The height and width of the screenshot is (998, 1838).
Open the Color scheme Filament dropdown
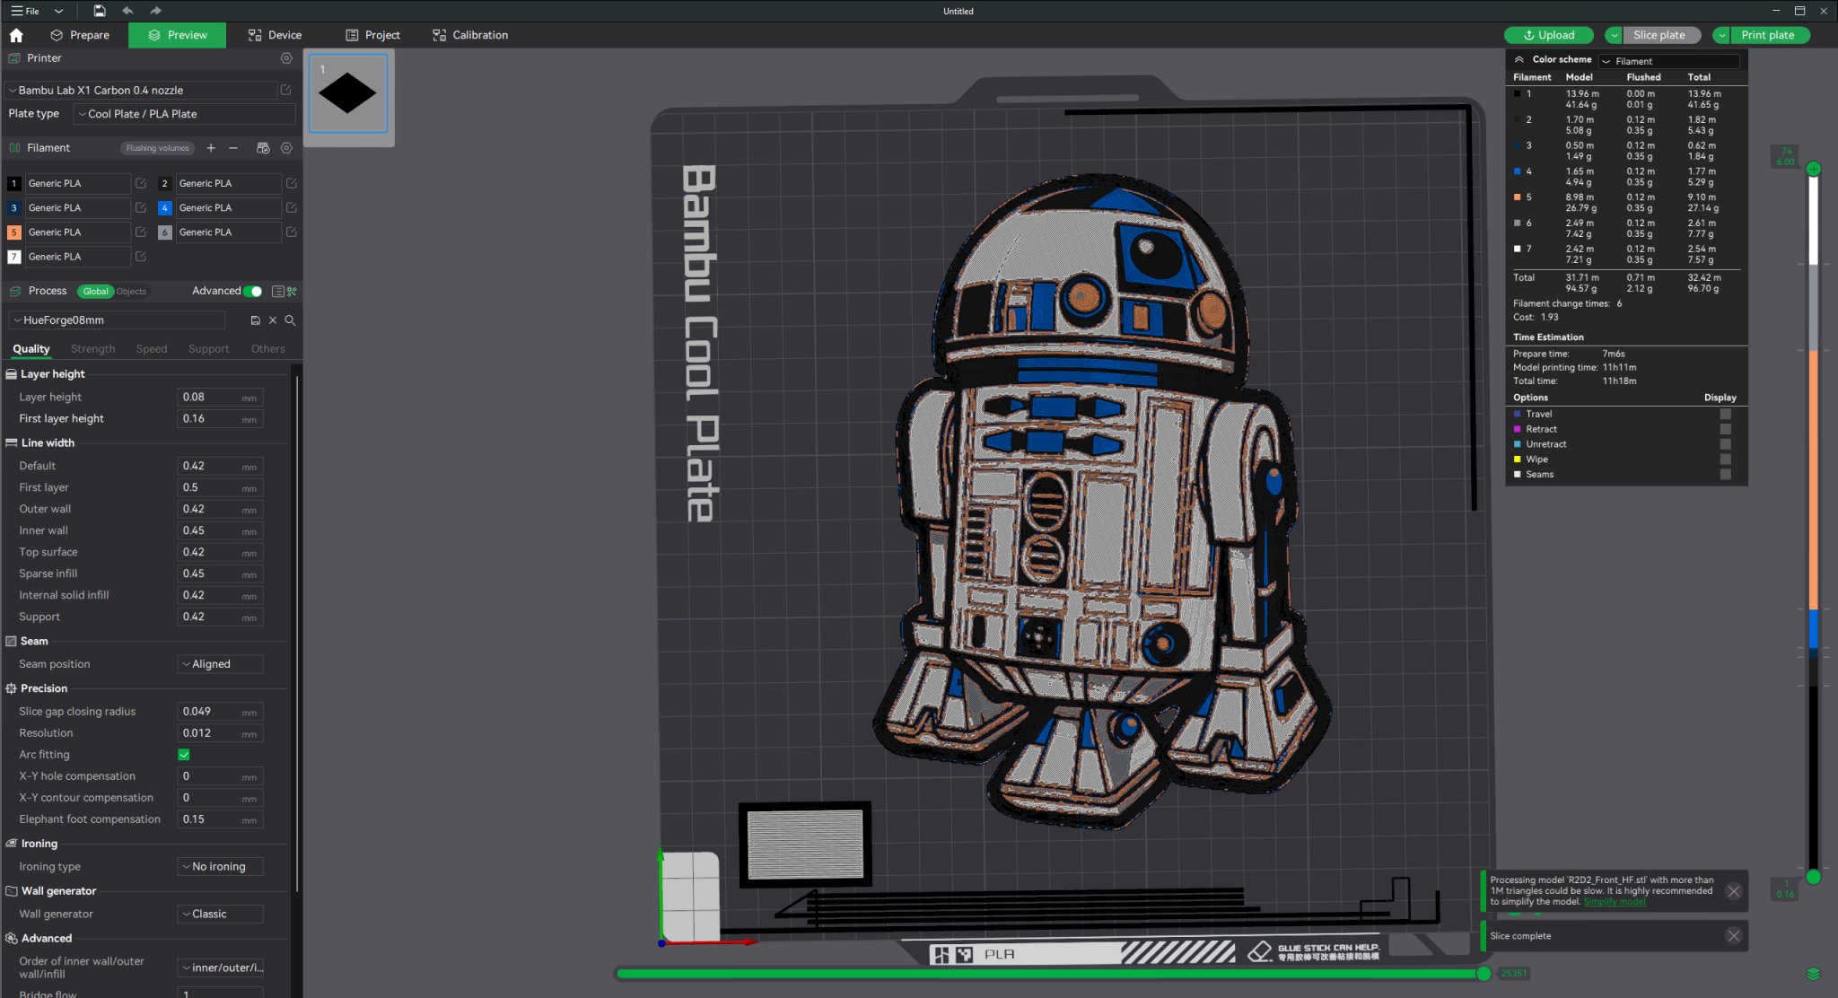click(1667, 61)
